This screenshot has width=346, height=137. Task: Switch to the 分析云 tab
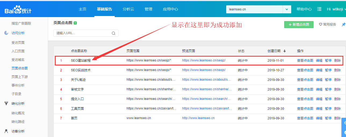(128, 9)
